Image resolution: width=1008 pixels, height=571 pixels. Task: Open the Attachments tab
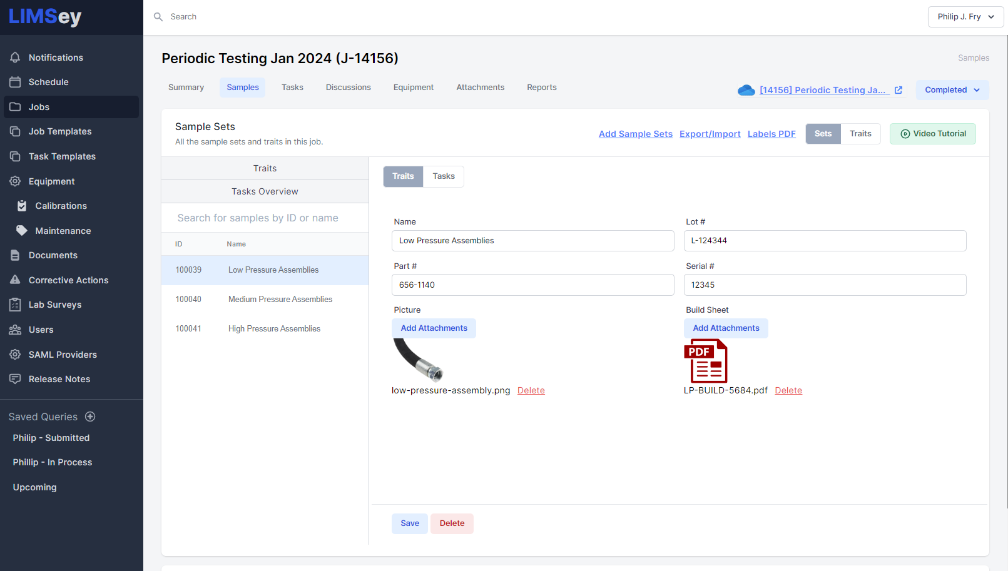481,88
